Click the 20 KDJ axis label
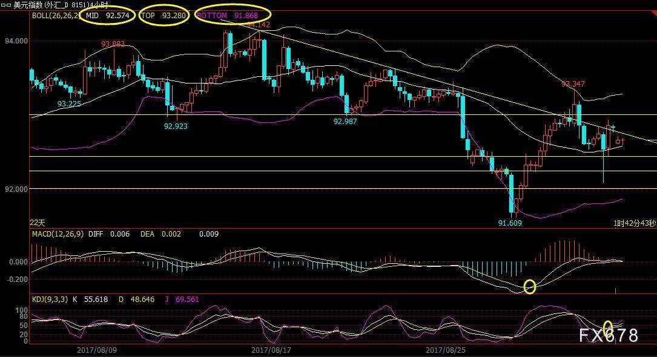Image resolution: width=657 pixels, height=357 pixels. tap(24, 335)
